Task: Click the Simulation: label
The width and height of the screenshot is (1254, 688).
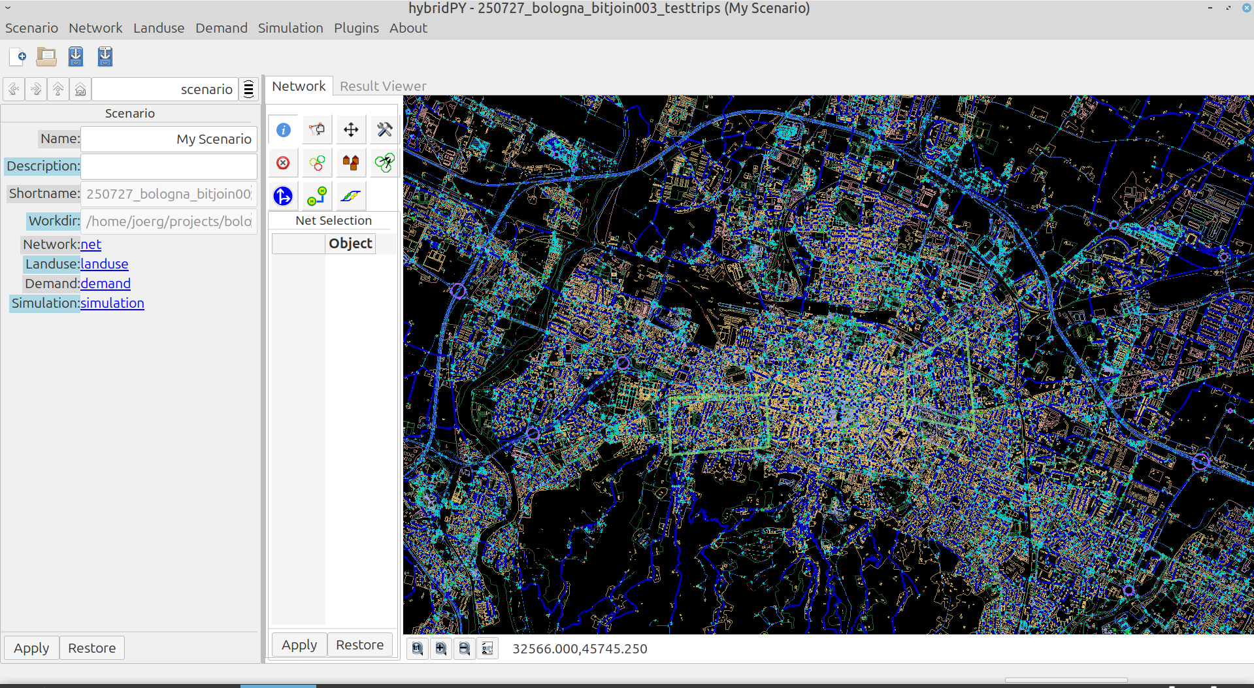Action: tap(45, 303)
